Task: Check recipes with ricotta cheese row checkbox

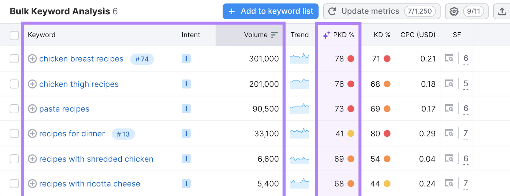Action: tap(14, 184)
